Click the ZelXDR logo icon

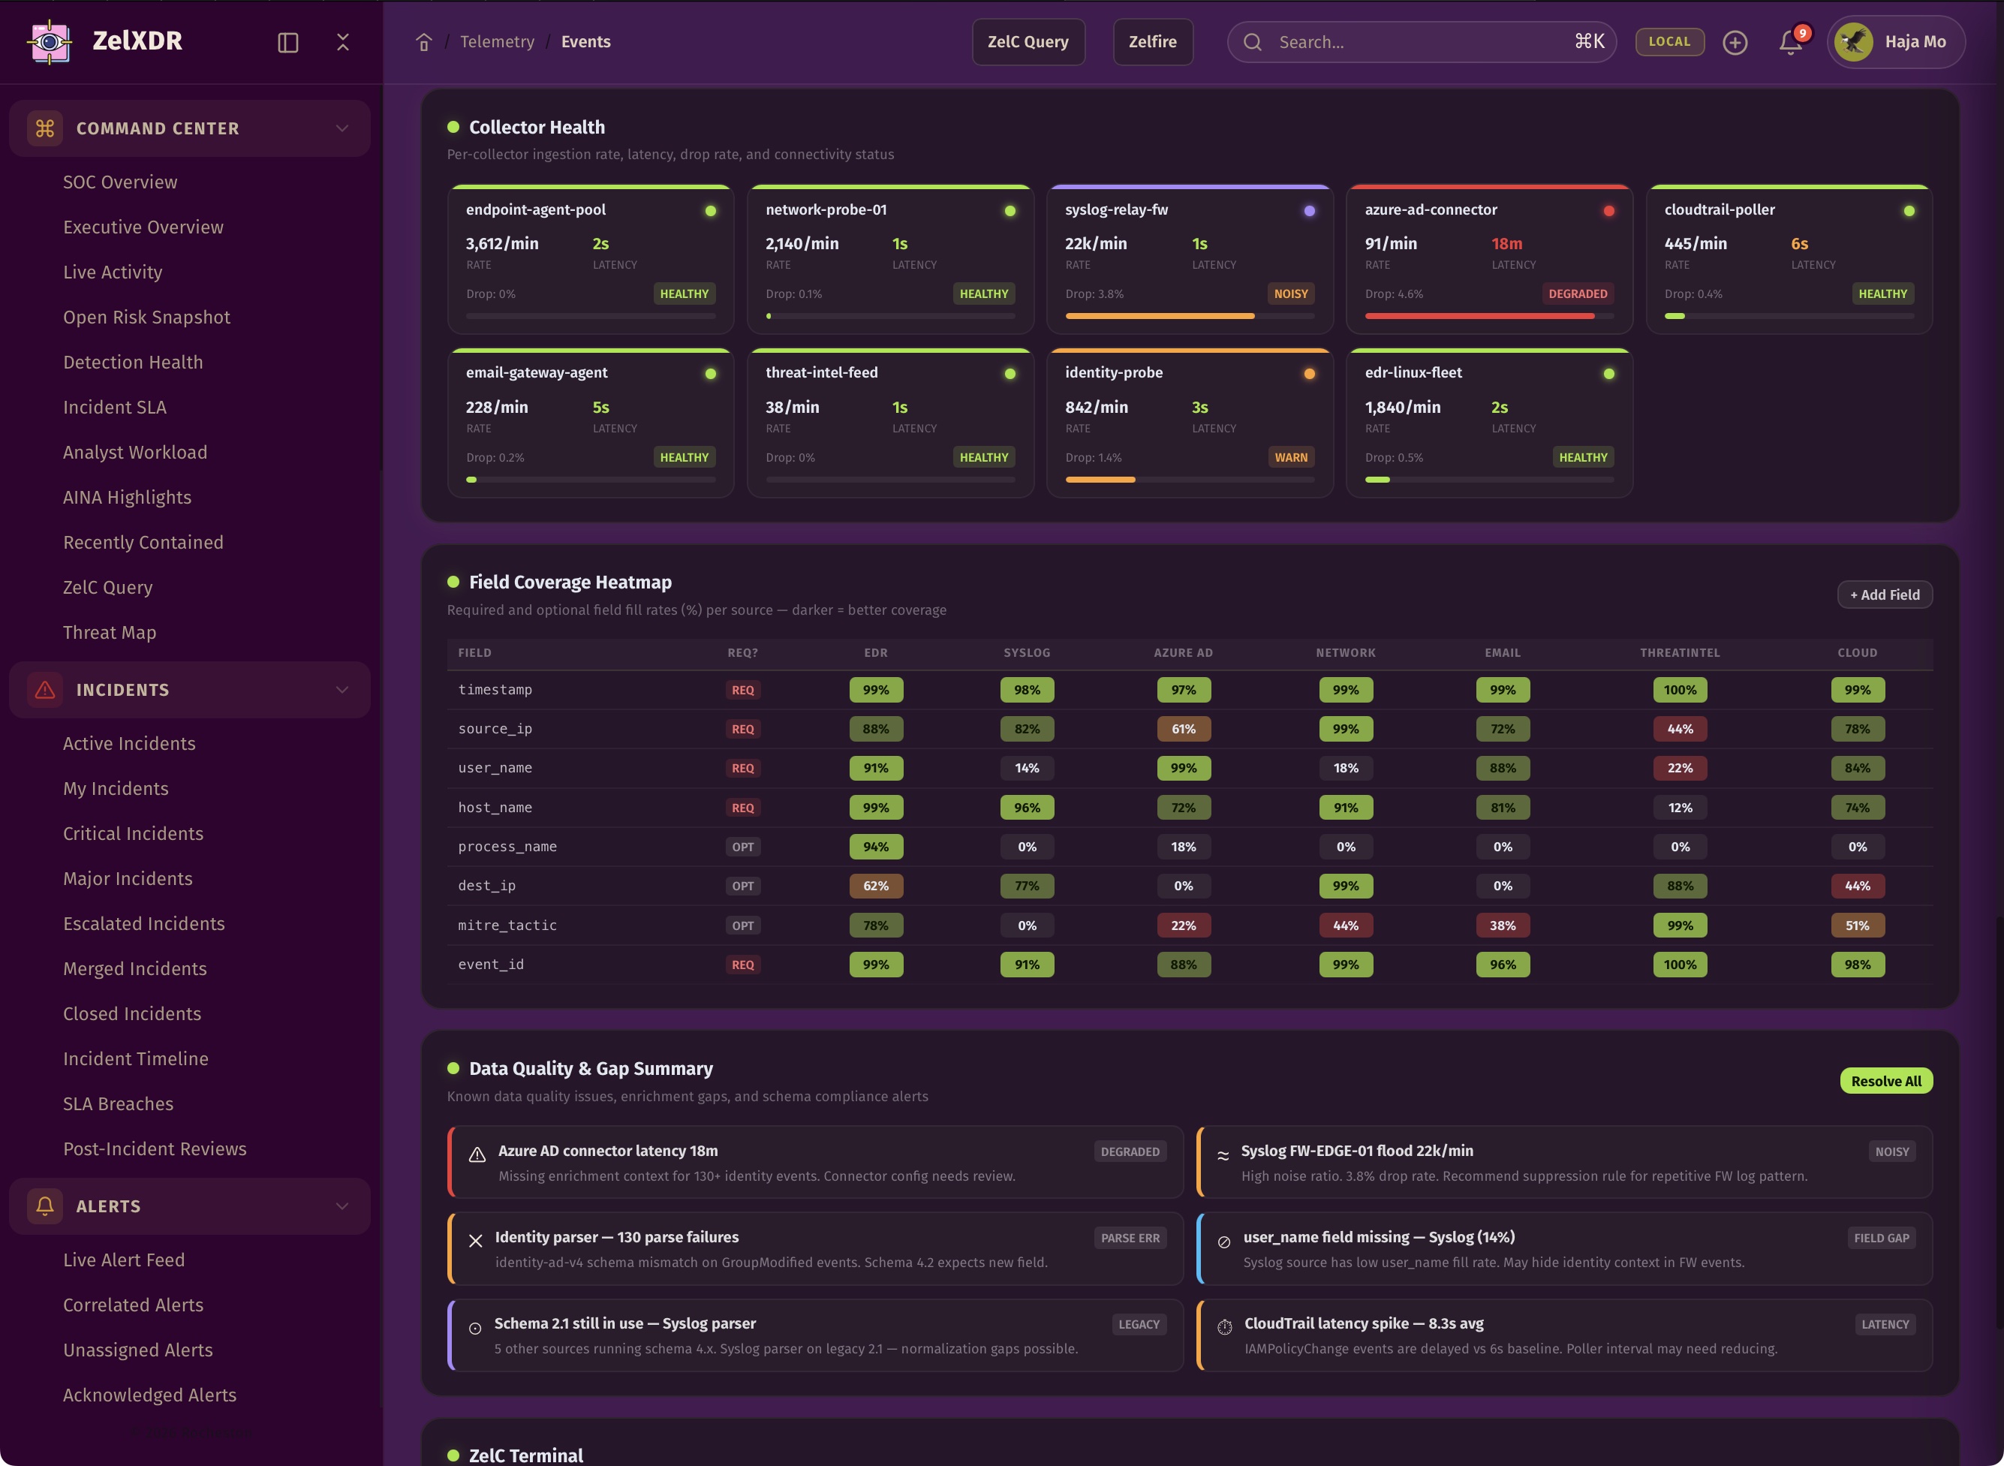50,42
